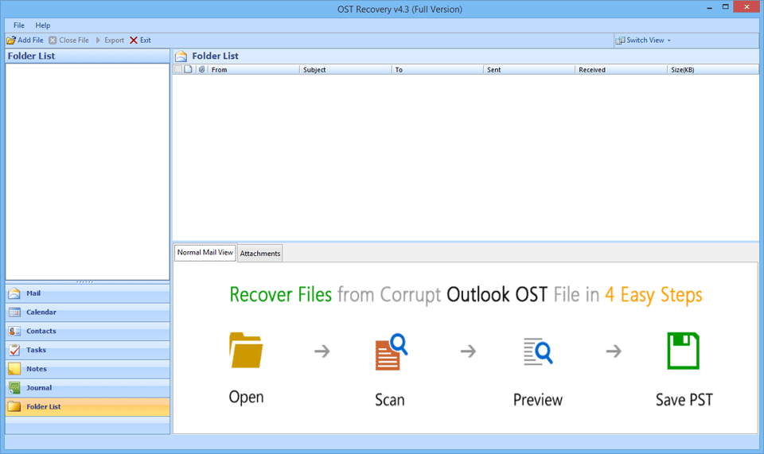This screenshot has width=764, height=454.
Task: Click the attachment column header icon
Action: coord(201,70)
